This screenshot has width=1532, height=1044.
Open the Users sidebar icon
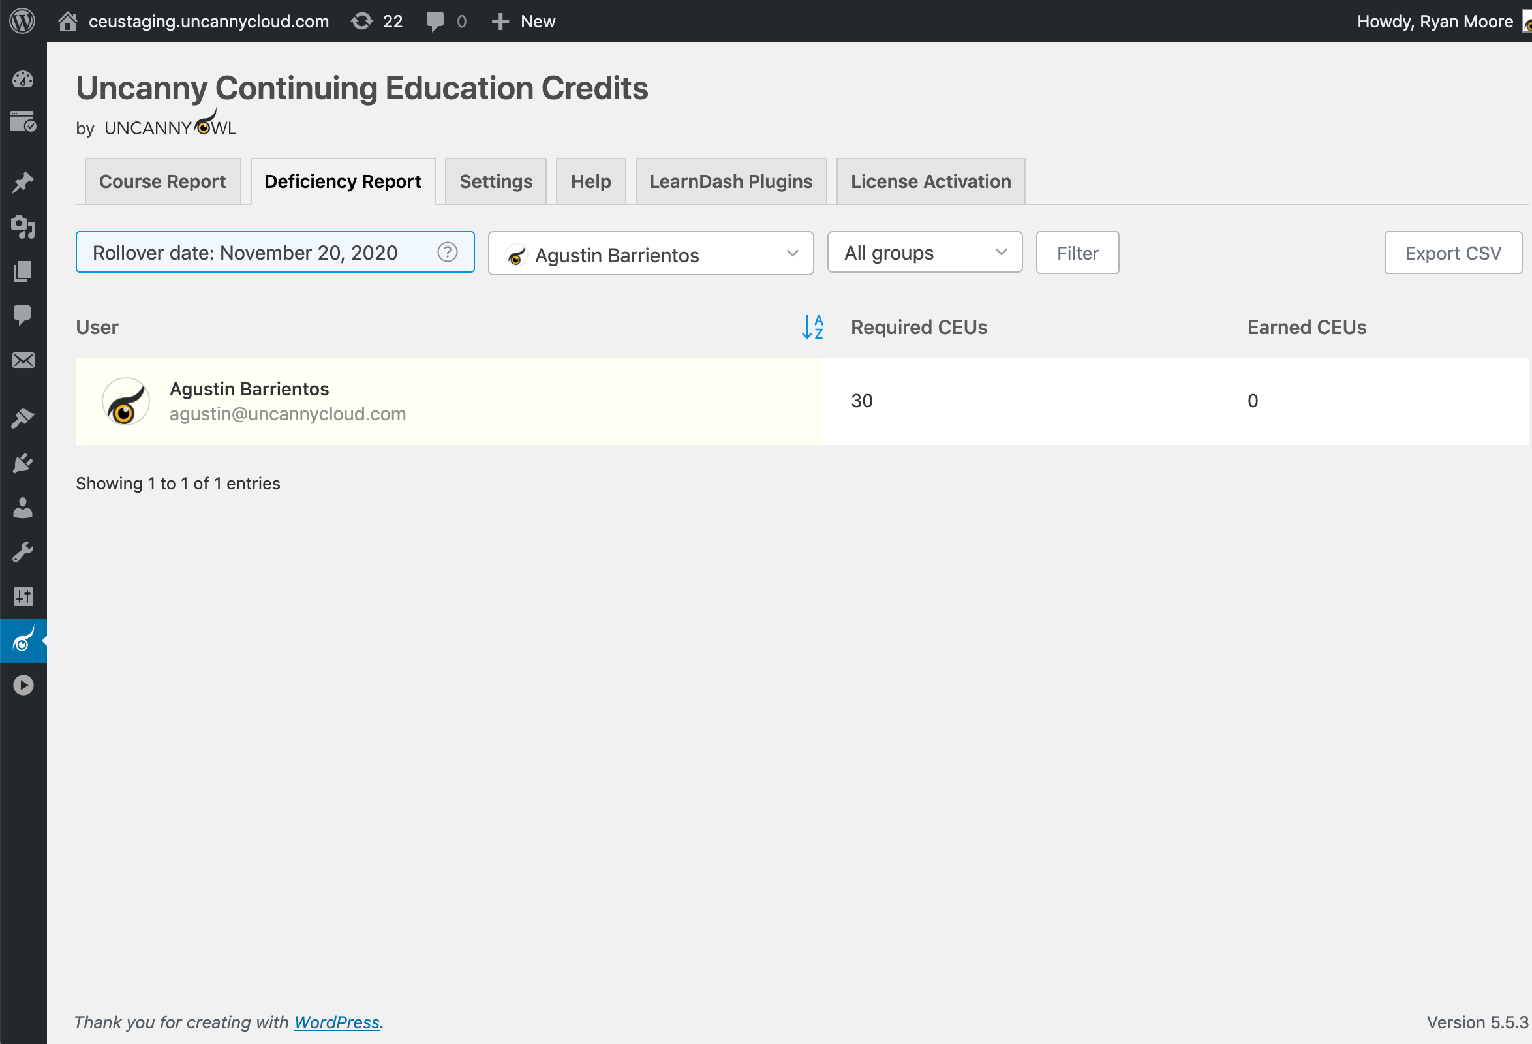point(23,508)
